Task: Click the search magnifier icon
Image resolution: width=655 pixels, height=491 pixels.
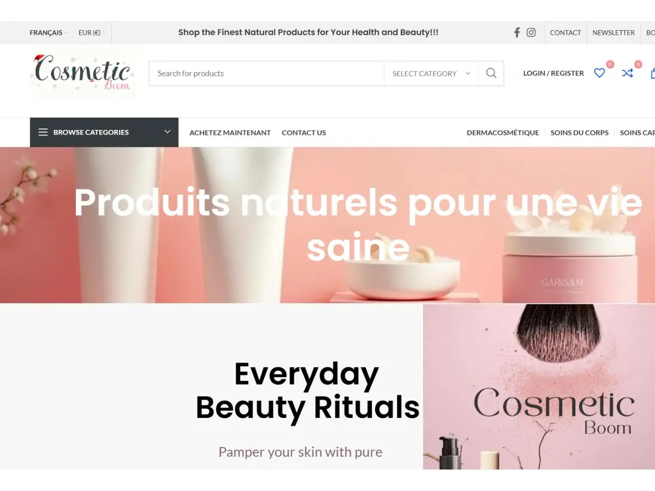Action: click(491, 73)
